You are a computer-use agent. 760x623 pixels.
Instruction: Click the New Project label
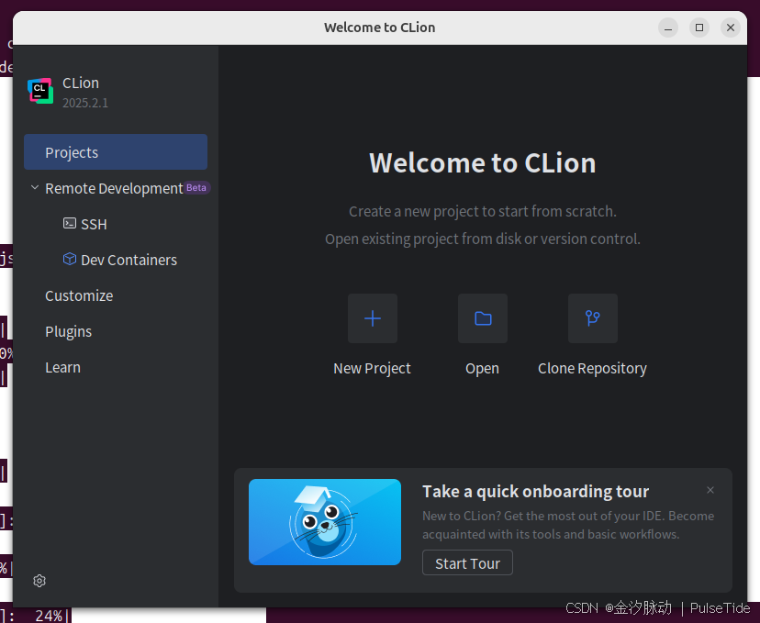click(x=373, y=369)
